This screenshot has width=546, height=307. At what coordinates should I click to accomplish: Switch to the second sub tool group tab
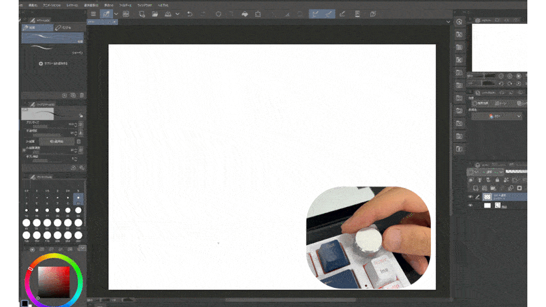69,28
